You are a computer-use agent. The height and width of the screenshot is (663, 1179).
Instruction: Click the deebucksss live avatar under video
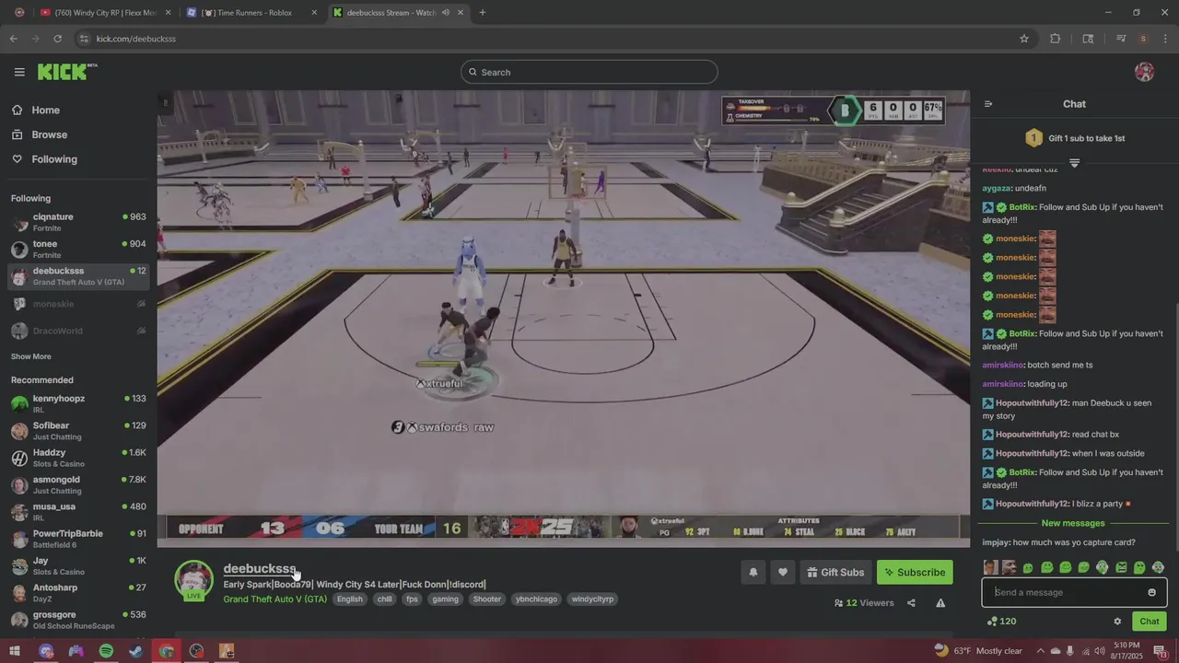click(x=193, y=580)
